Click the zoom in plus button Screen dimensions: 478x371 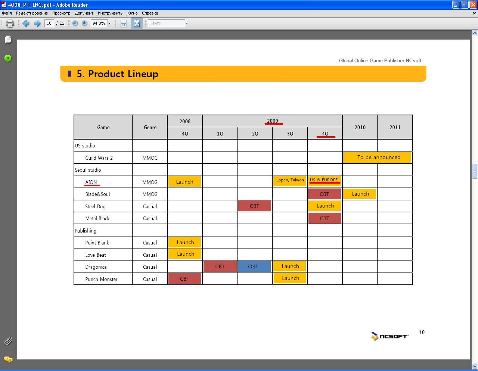(84, 23)
